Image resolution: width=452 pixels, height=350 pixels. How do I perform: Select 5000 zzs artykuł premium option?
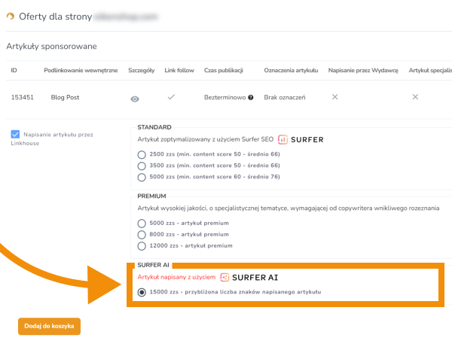tap(142, 224)
